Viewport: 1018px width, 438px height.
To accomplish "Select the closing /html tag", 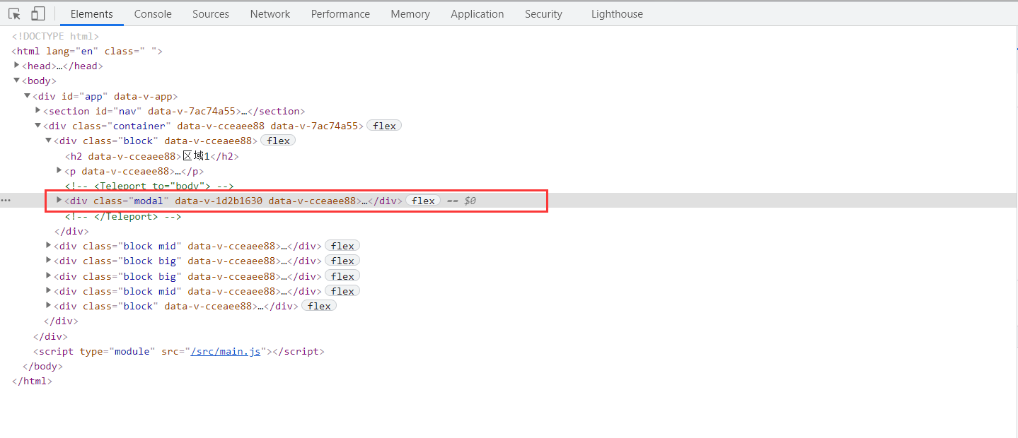I will tap(32, 381).
